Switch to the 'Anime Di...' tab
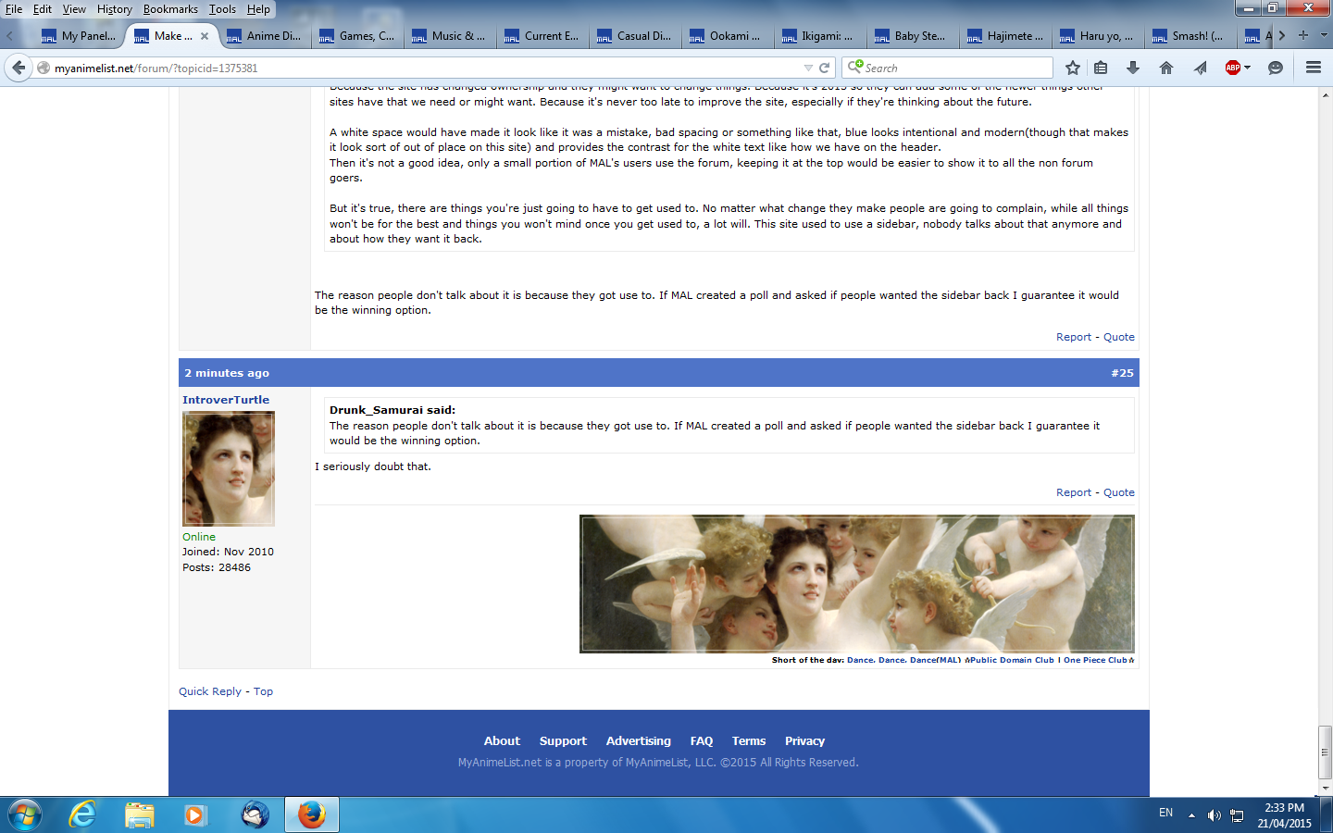 click(x=264, y=36)
